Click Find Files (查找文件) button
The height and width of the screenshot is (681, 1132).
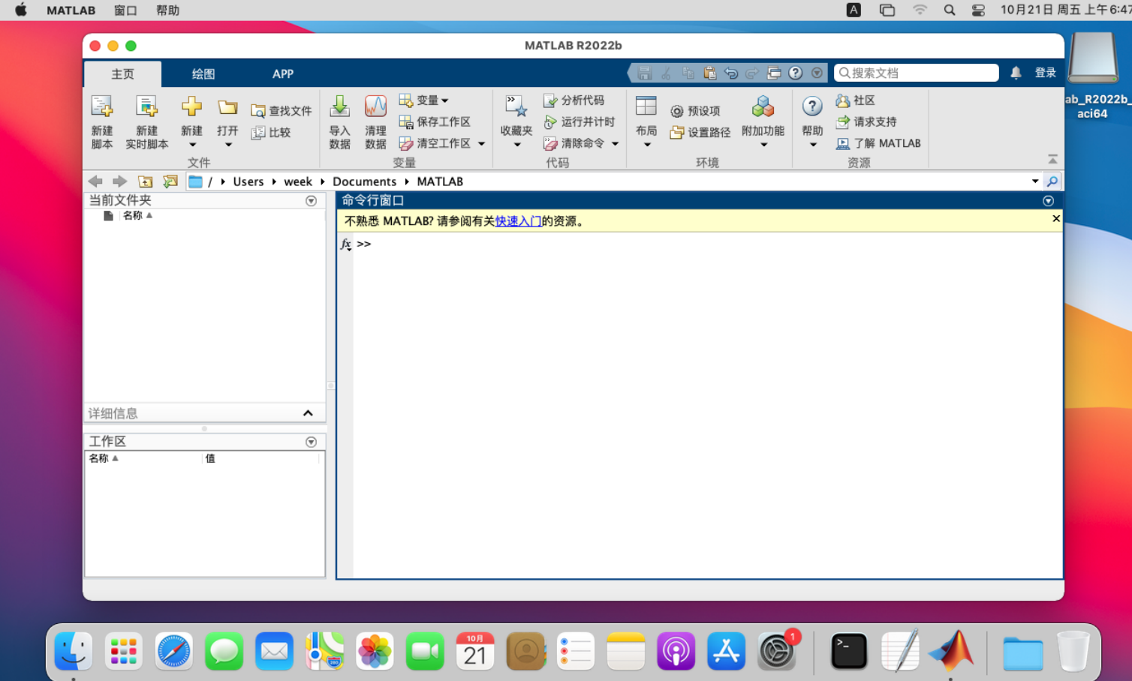click(x=281, y=111)
